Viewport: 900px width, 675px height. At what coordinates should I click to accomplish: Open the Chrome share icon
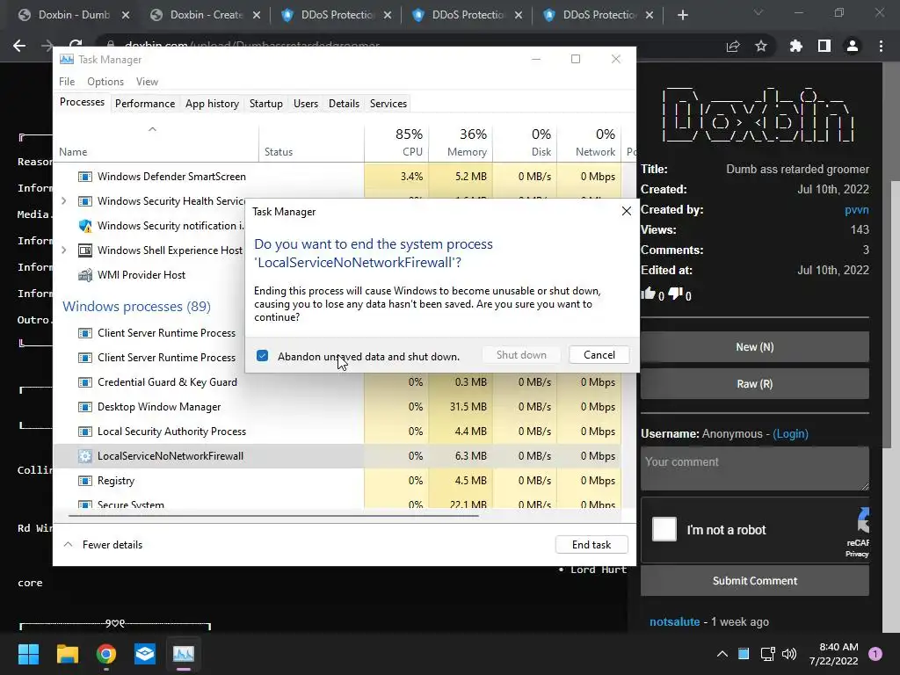733,46
